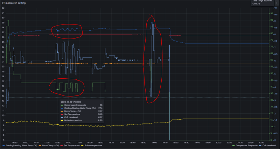
Task: Click the Time range zoom out tooltip
Action: 262,2
